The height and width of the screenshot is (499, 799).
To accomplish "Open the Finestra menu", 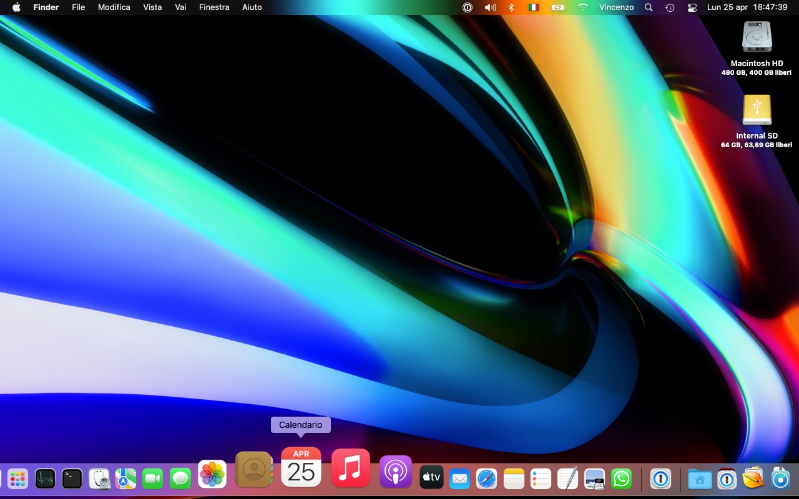I will tap(214, 7).
